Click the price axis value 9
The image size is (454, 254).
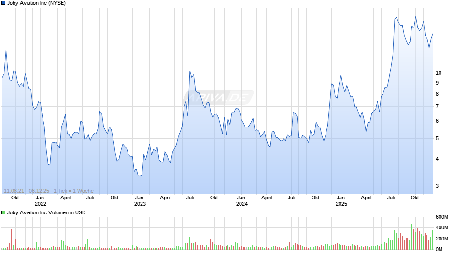tap(437, 83)
